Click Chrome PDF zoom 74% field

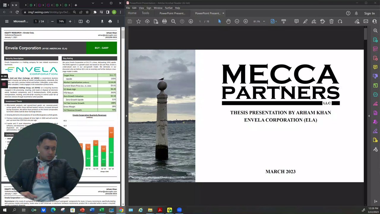61,21
